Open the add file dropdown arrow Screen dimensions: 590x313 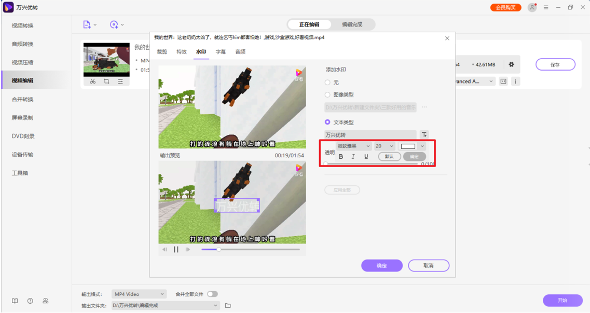click(x=95, y=25)
